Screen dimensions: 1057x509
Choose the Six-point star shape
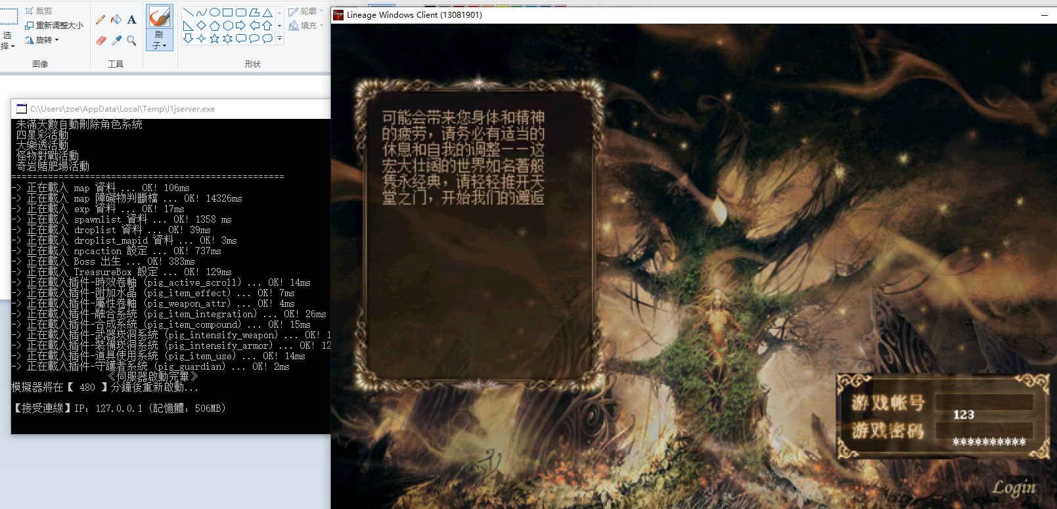pos(228,39)
